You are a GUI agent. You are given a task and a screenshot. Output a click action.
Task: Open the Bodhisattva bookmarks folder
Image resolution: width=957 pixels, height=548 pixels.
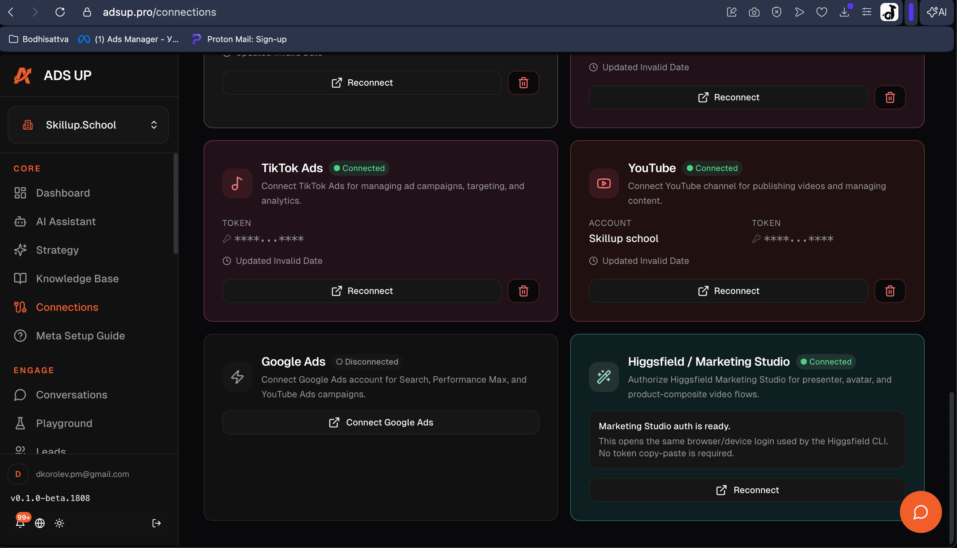pyautogui.click(x=39, y=39)
